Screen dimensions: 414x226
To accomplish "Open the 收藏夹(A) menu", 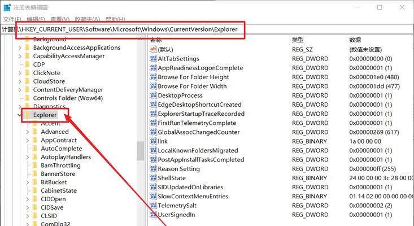I will (88, 20).
